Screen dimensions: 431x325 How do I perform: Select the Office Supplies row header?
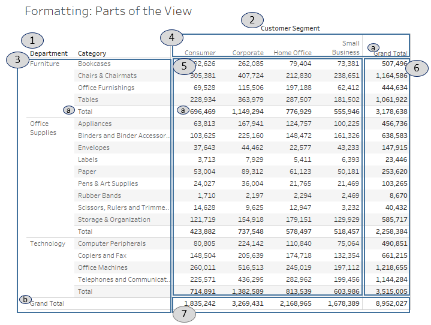(x=43, y=128)
